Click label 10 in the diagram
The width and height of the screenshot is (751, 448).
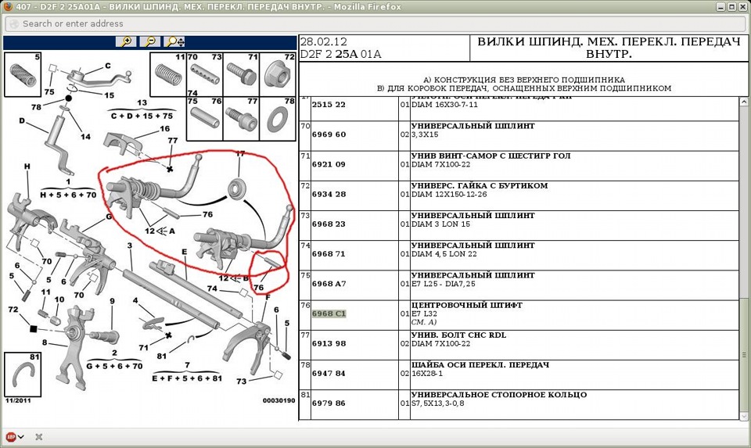[59, 299]
